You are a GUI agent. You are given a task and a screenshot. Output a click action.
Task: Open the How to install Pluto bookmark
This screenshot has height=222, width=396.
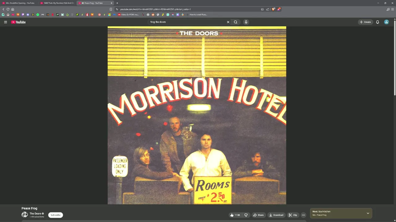pyautogui.click(x=196, y=14)
